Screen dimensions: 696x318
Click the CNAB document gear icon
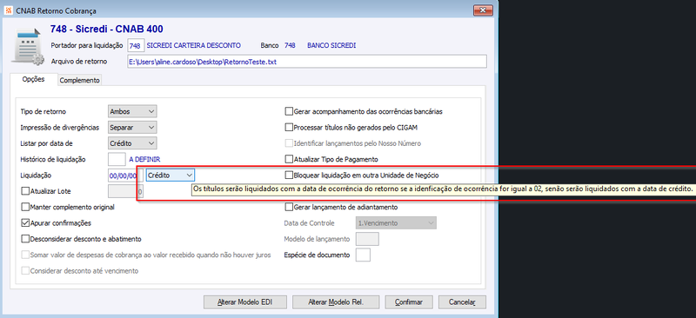tap(28, 47)
